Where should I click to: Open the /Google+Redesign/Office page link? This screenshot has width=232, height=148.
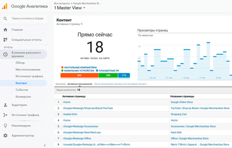pyautogui.click(x=77, y=139)
